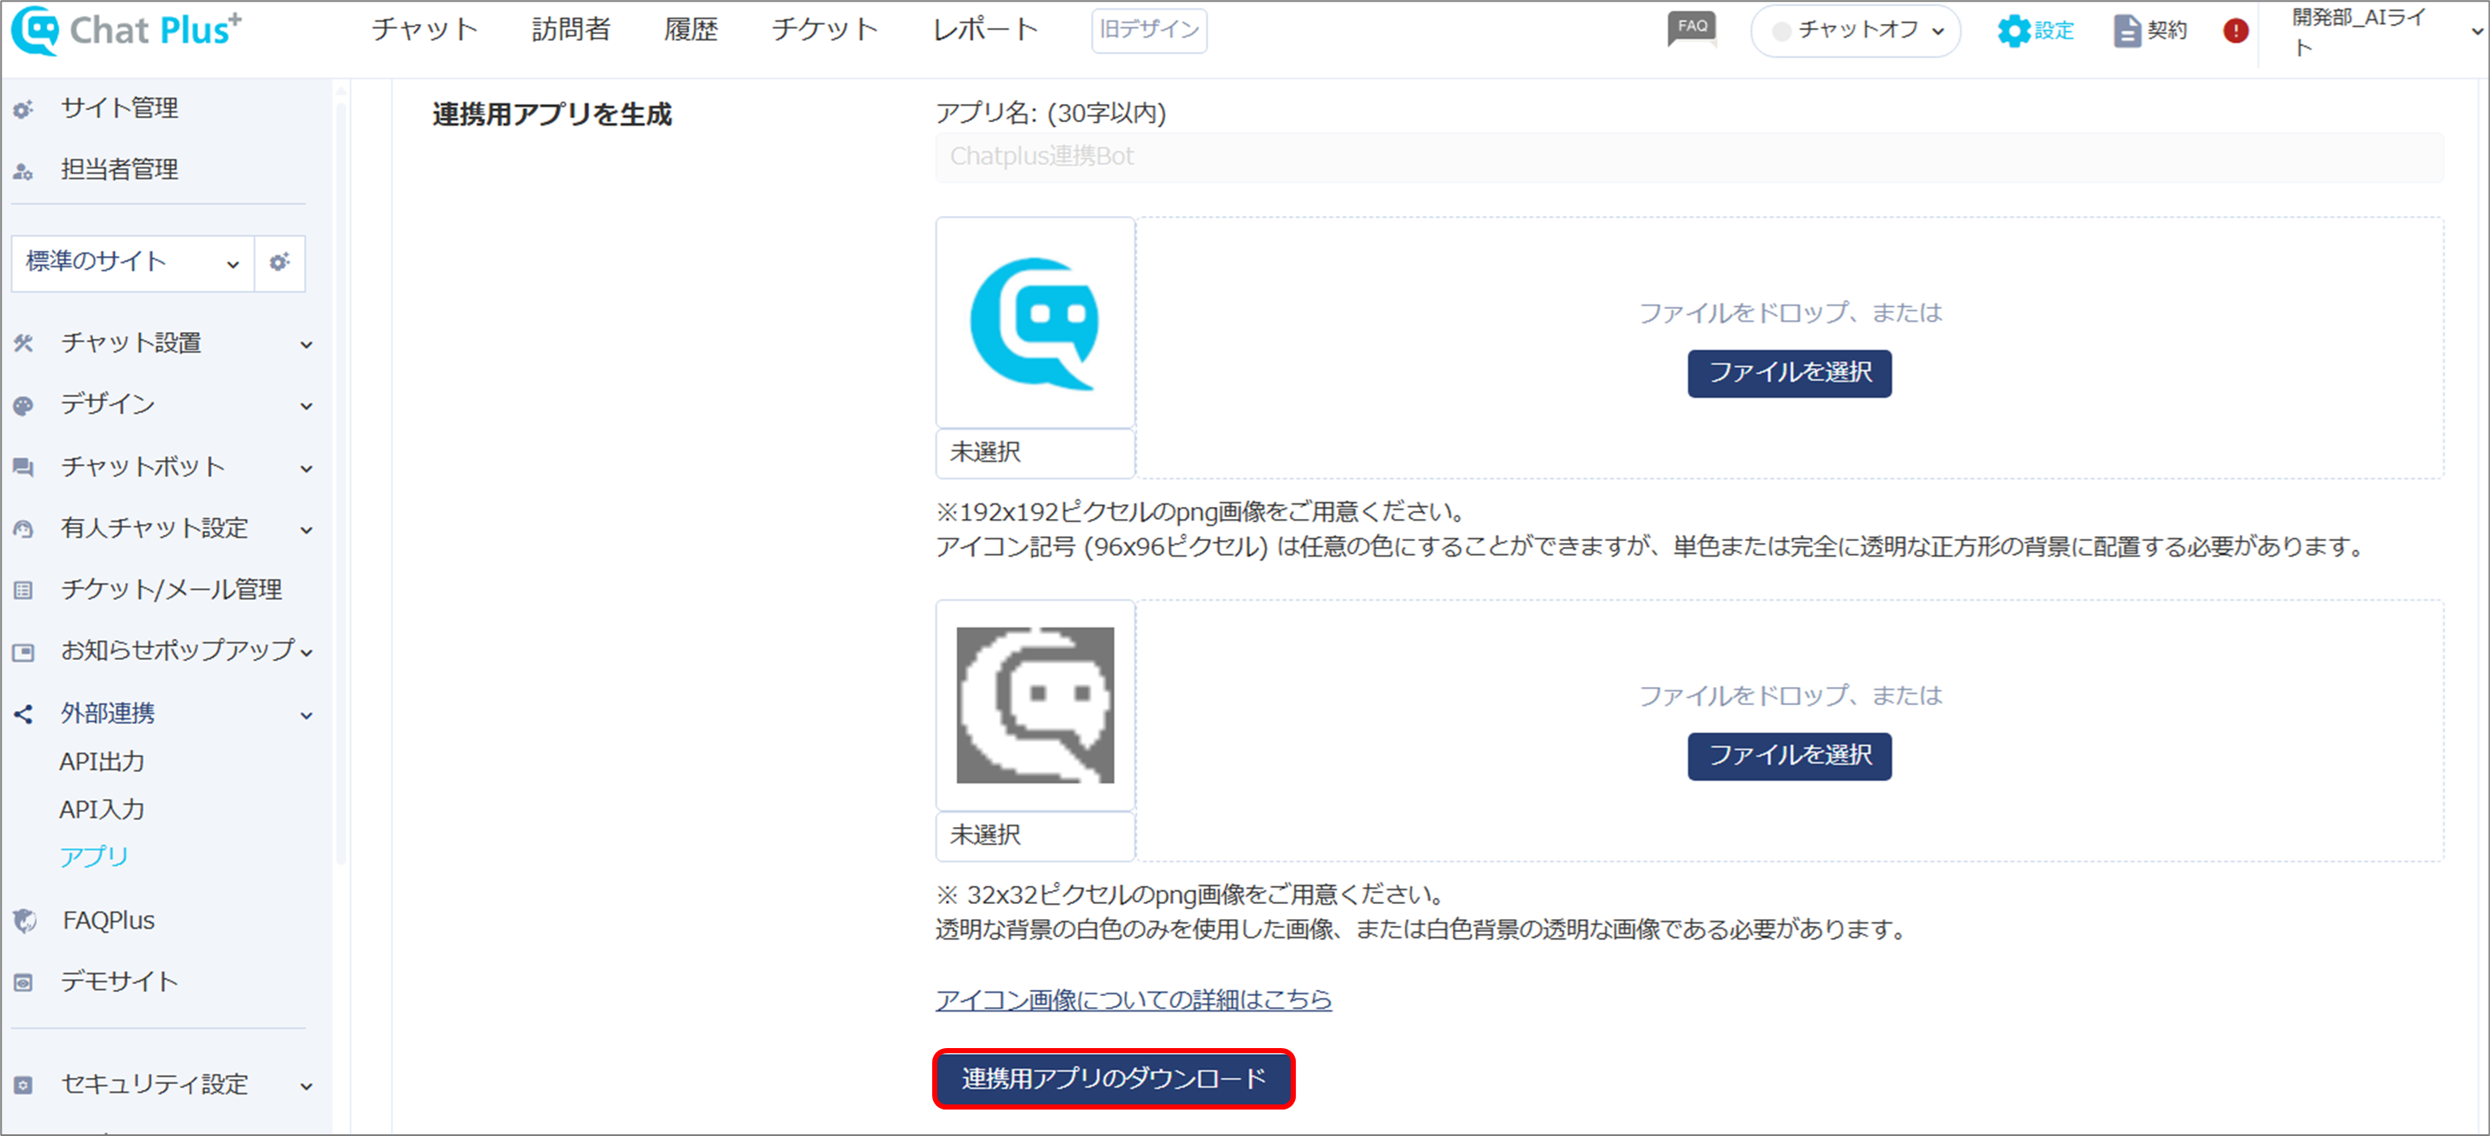Click the Chat Plus logo

(x=126, y=30)
